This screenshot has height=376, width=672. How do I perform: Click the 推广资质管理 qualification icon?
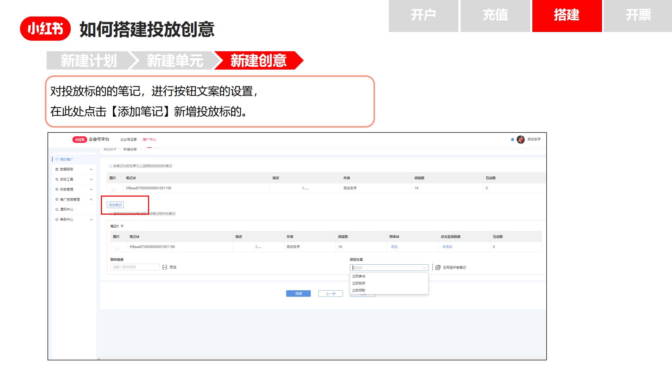pos(57,199)
